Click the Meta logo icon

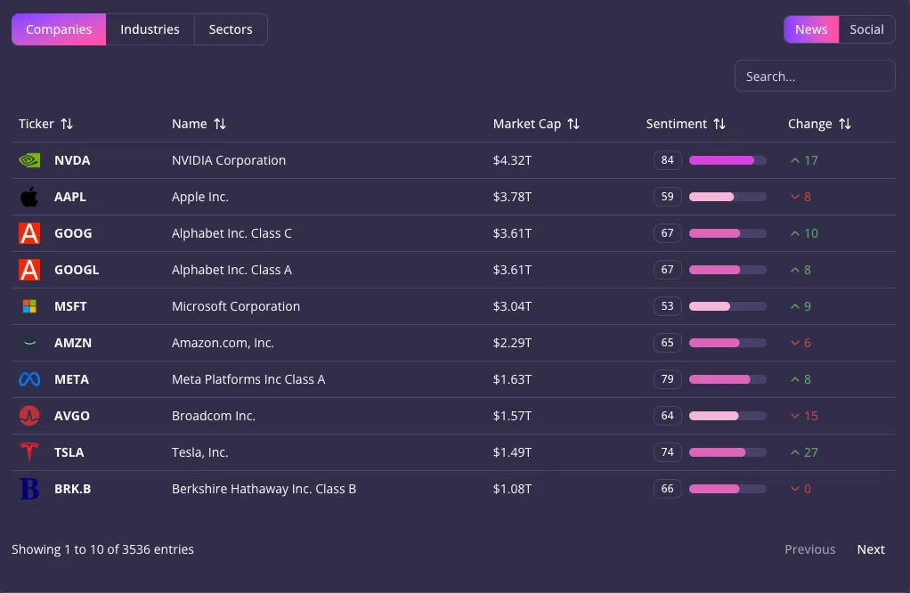pyautogui.click(x=29, y=379)
